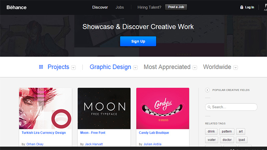Click the Post a Job button
The height and width of the screenshot is (150, 267).
(176, 7)
